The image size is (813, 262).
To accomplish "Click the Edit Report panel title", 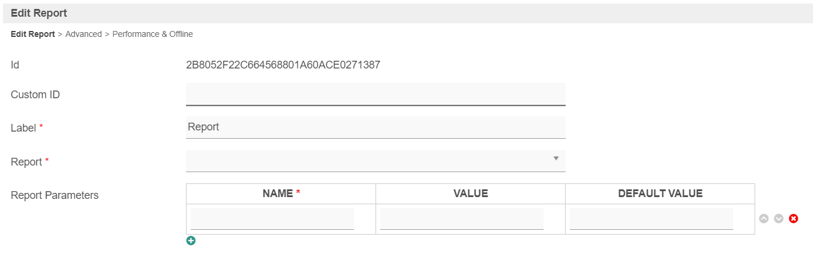I will click(39, 13).
